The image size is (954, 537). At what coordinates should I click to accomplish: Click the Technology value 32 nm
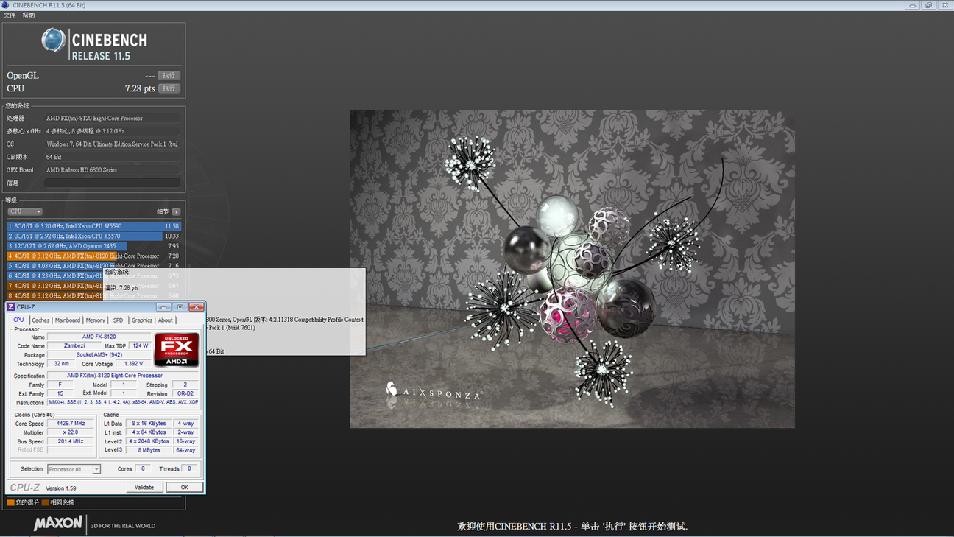(62, 364)
